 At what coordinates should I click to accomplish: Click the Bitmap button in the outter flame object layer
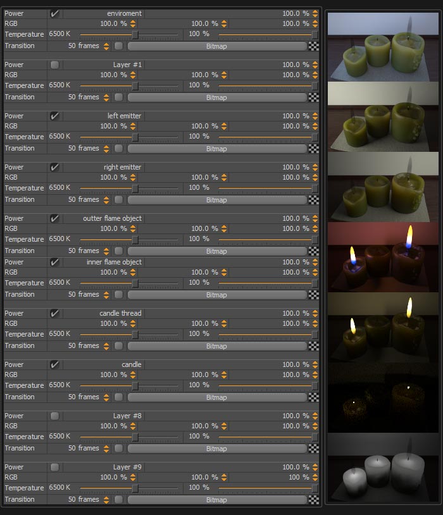pyautogui.click(x=217, y=251)
